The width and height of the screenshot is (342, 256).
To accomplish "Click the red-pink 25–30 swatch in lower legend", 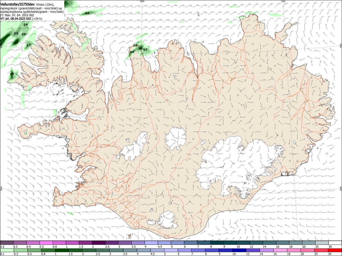I will (321, 250).
